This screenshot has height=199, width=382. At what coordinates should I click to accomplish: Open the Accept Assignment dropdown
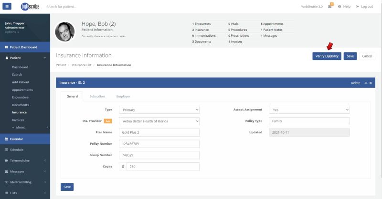tap(309, 109)
